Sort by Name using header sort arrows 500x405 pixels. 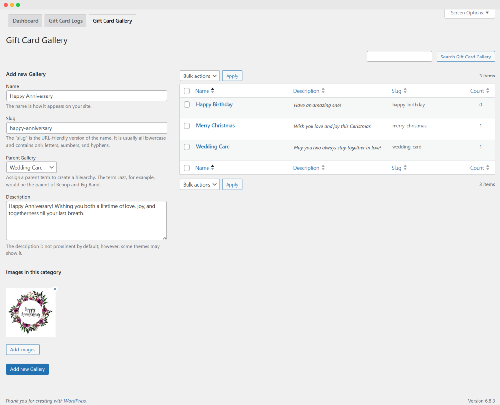point(212,91)
